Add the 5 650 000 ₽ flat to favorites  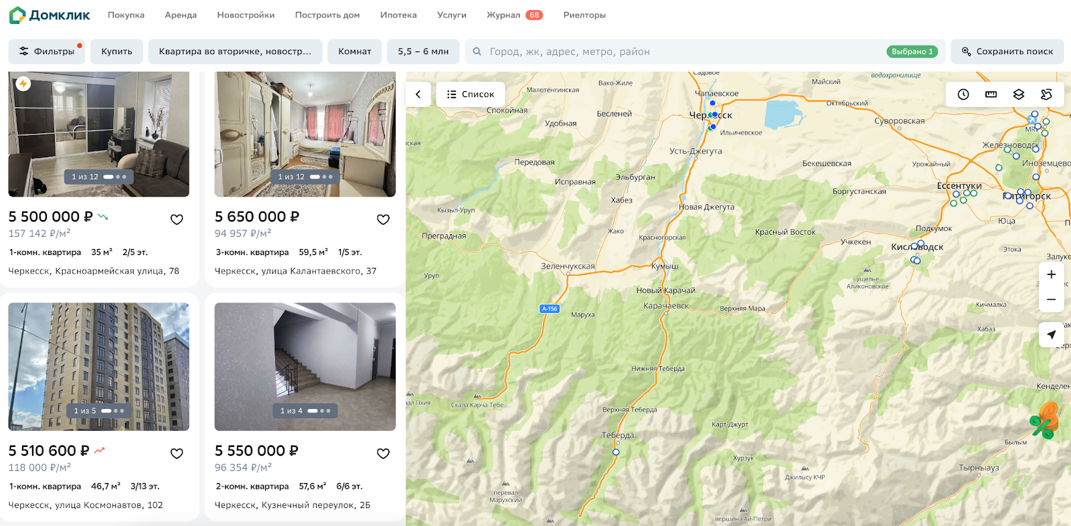[x=383, y=220]
